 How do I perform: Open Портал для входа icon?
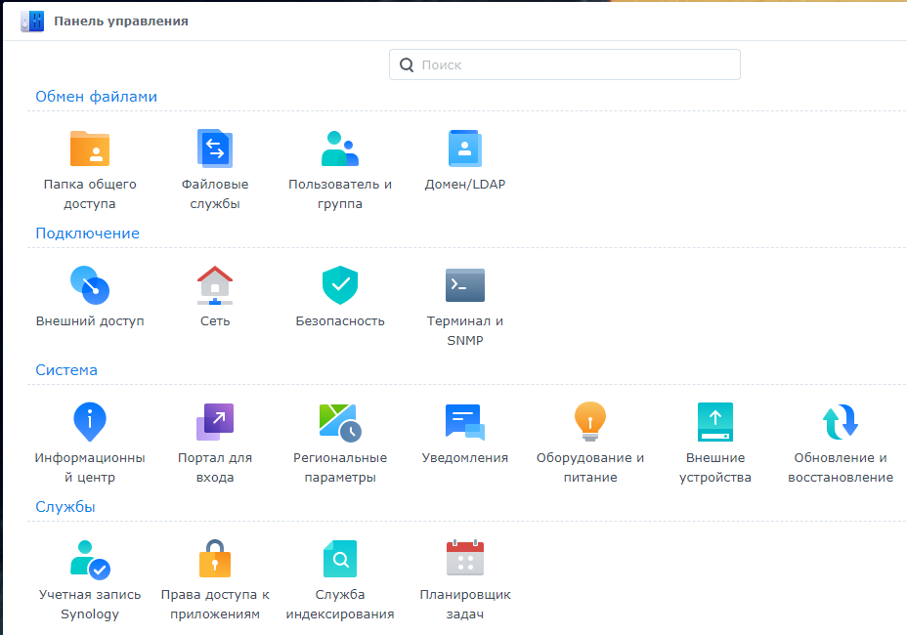pos(215,422)
